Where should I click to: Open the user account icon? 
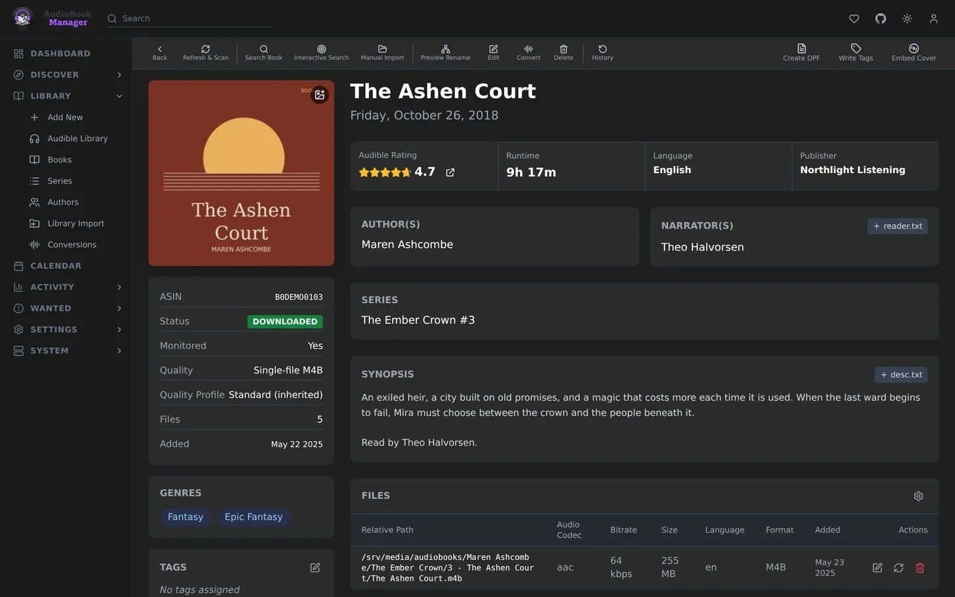tap(934, 19)
